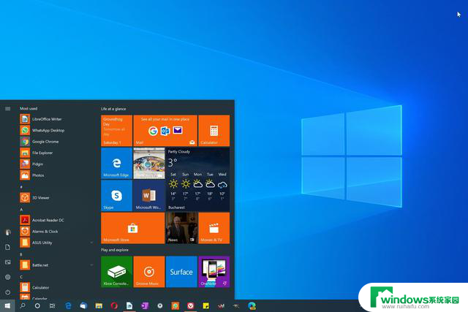The width and height of the screenshot is (468, 312).
Task: Open the OneNote tile
Action: (x=214, y=272)
